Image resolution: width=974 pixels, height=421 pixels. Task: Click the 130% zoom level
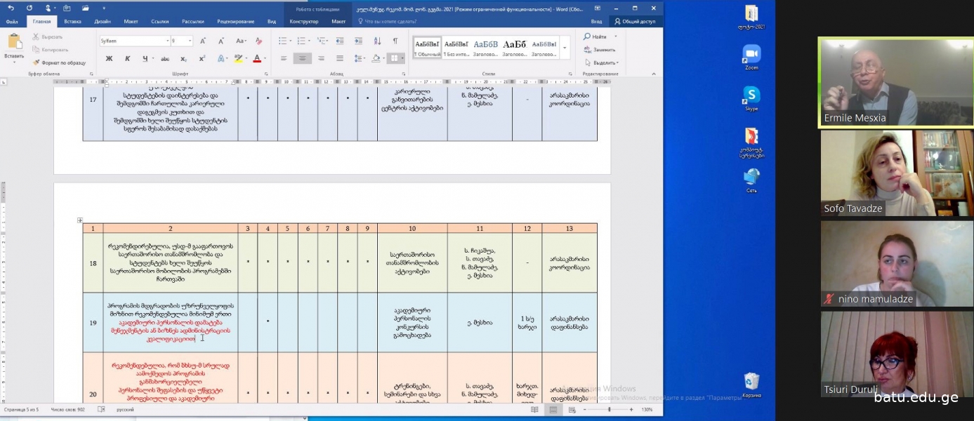(x=647, y=410)
